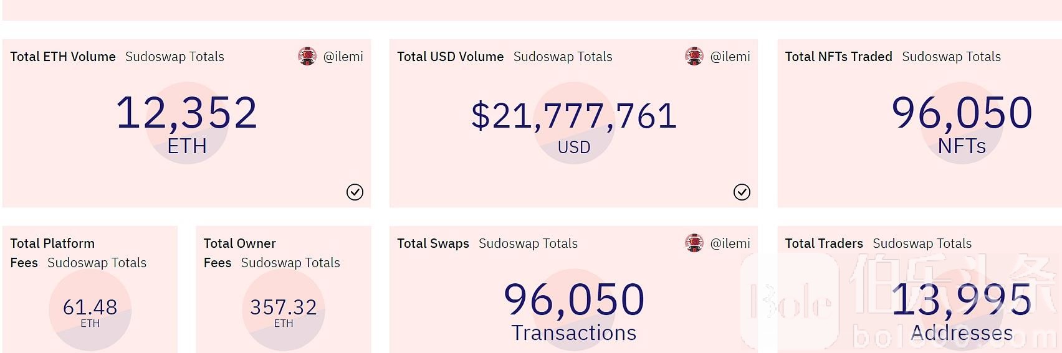This screenshot has width=1062, height=353.
Task: Open @ilemi profile from Total Swaps card
Action: [x=730, y=243]
